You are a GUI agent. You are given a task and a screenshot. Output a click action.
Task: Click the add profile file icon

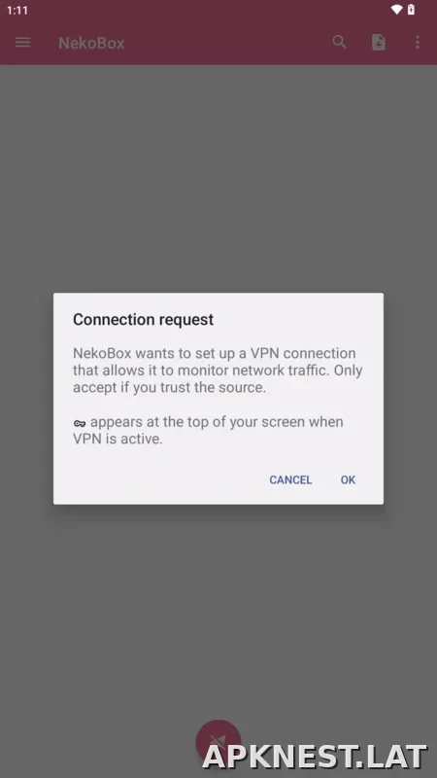coord(379,42)
